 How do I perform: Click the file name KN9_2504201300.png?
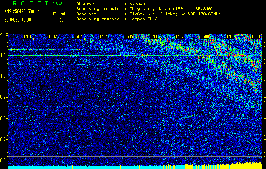coord(23,11)
